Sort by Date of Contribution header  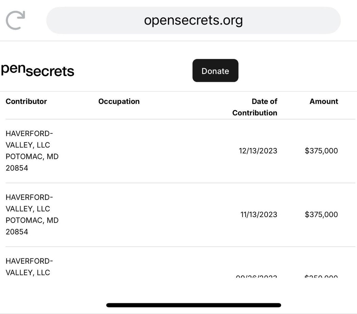click(255, 107)
